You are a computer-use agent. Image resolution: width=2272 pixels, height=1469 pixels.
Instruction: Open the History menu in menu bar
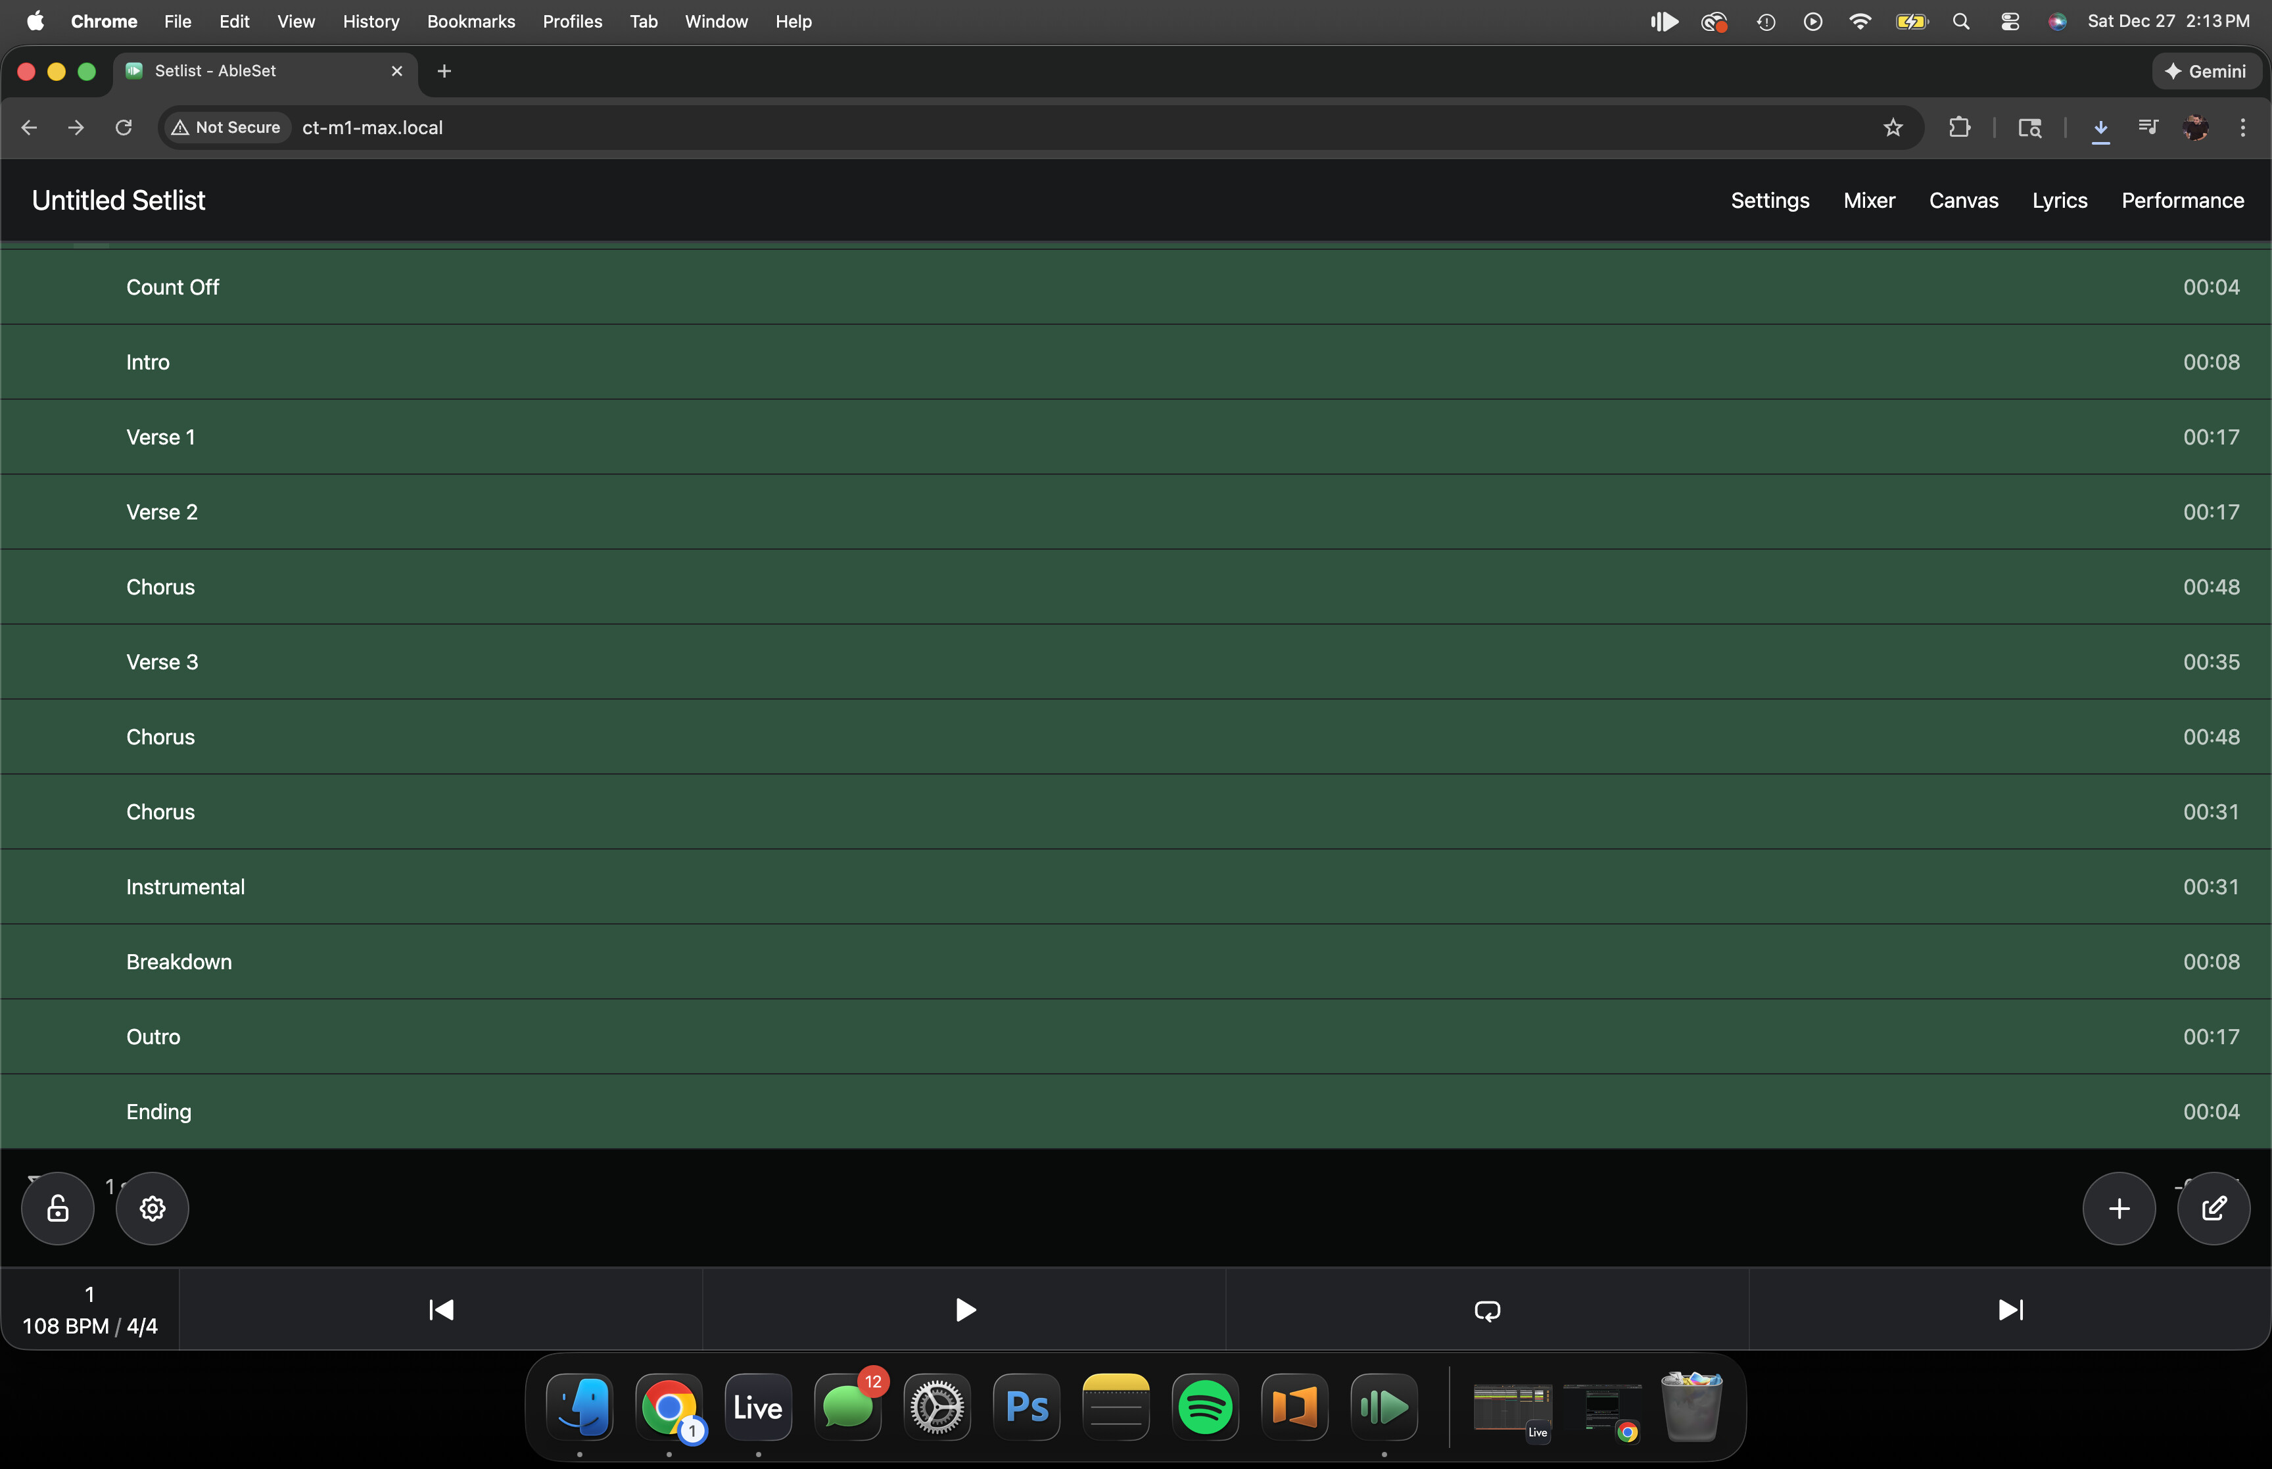click(x=371, y=21)
